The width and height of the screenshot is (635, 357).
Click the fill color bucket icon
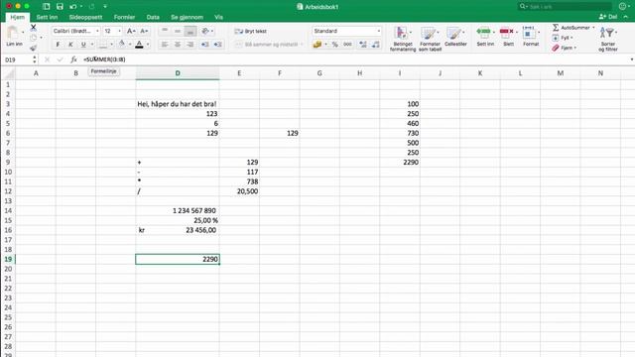pyautogui.click(x=121, y=44)
